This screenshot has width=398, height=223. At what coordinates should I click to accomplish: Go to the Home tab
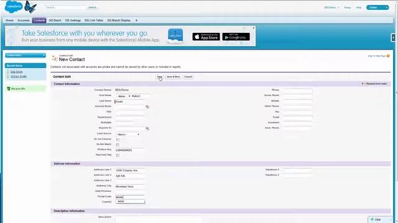click(10, 20)
